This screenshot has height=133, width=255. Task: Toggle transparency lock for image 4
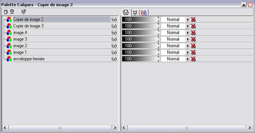(x=193, y=33)
